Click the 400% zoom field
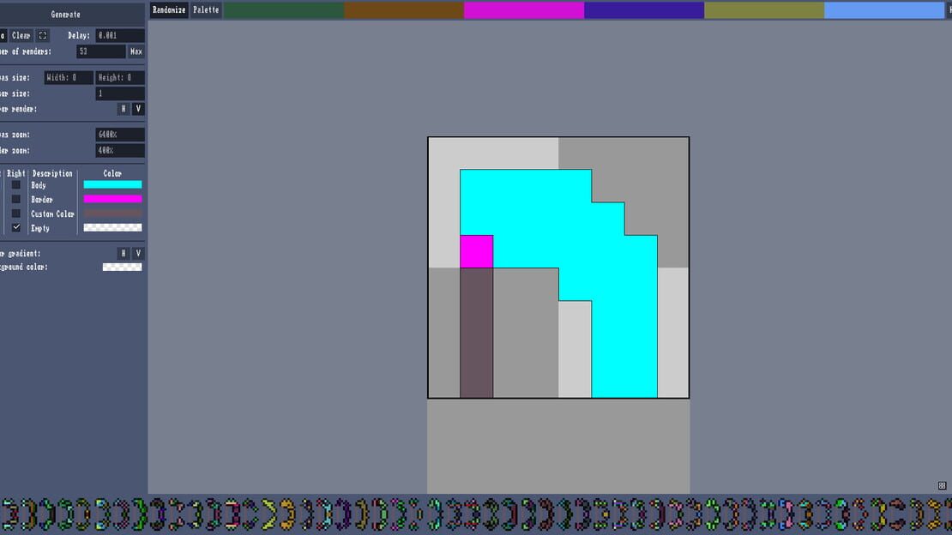Screen dimensions: 952x535 click(119, 150)
